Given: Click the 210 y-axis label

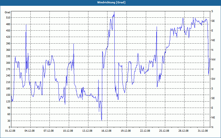Looking at the screenshot, I should 8,82.
